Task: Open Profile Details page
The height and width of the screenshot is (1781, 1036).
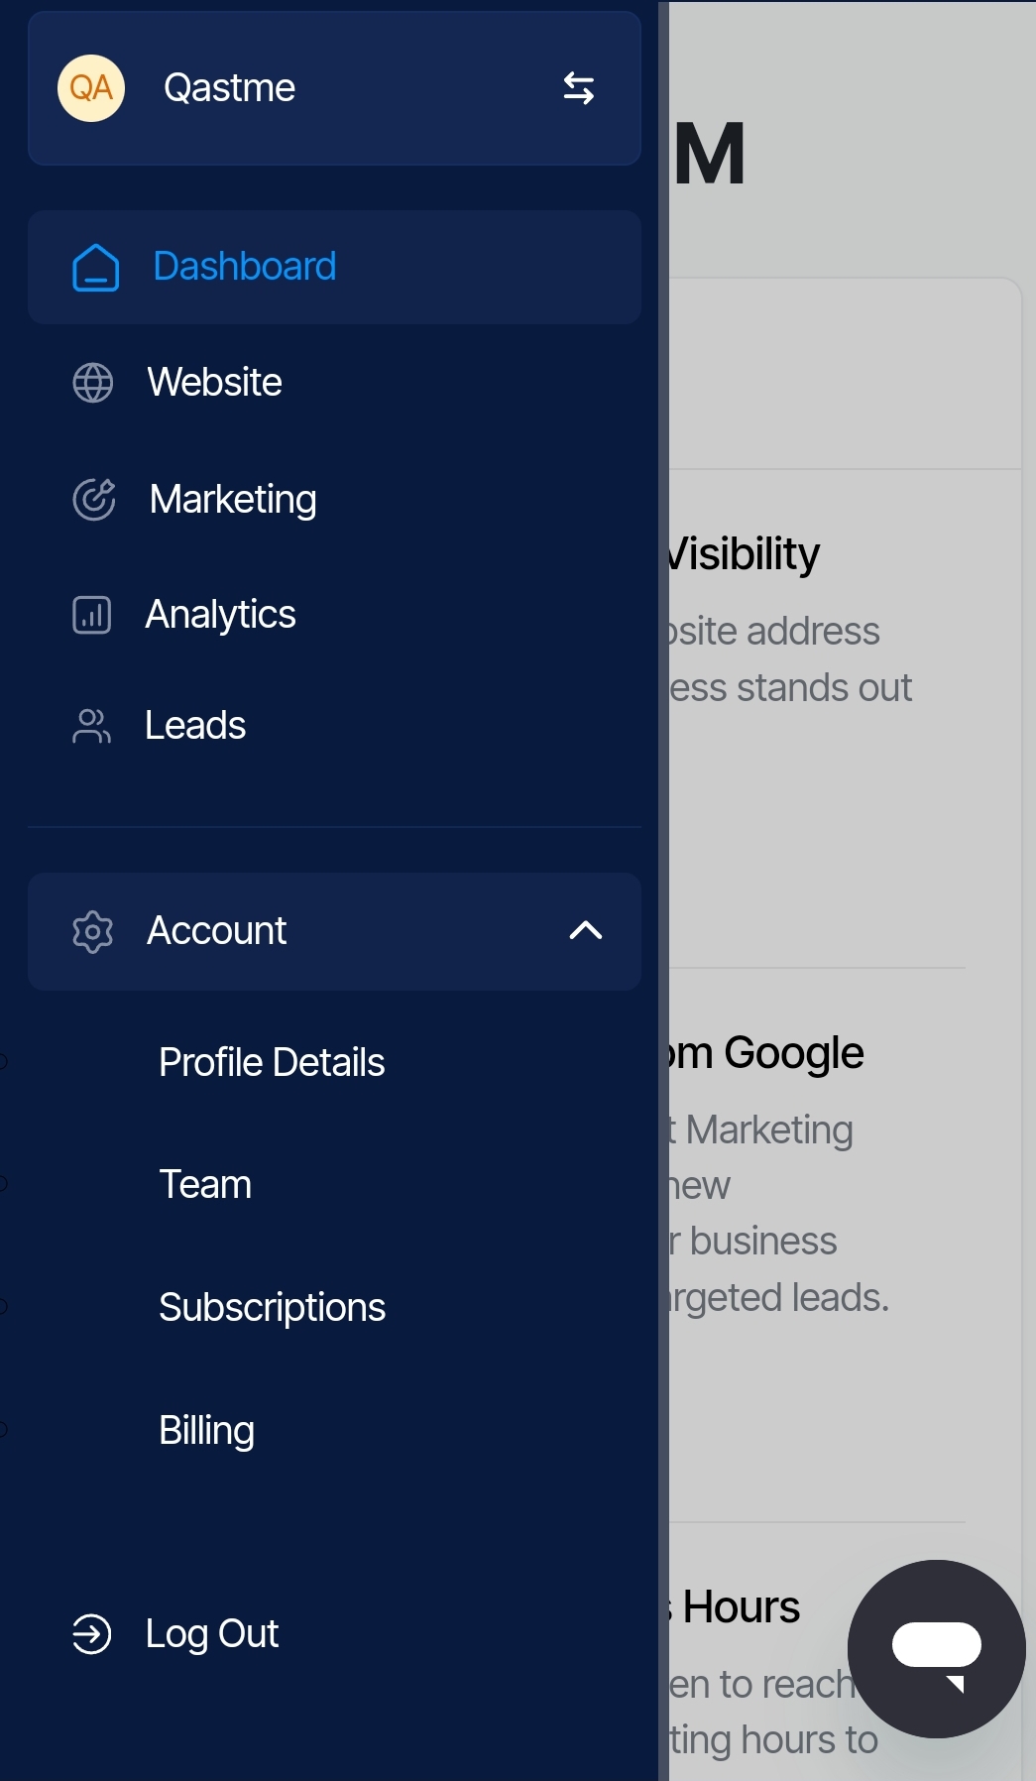Action: pos(272,1063)
